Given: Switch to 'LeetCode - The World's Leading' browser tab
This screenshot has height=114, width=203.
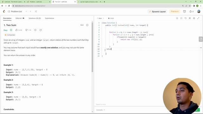Looking at the screenshot, I should [13, 2].
